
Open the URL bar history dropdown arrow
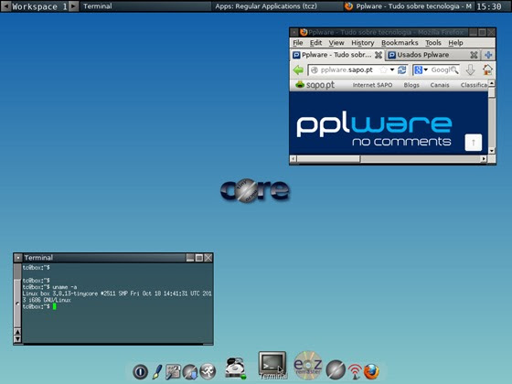click(x=392, y=69)
